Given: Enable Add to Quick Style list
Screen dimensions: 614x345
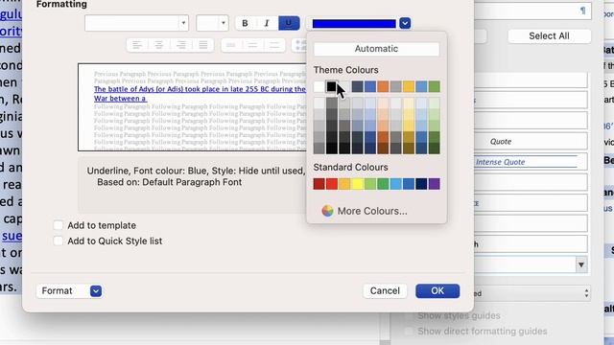Looking at the screenshot, I should tap(58, 241).
